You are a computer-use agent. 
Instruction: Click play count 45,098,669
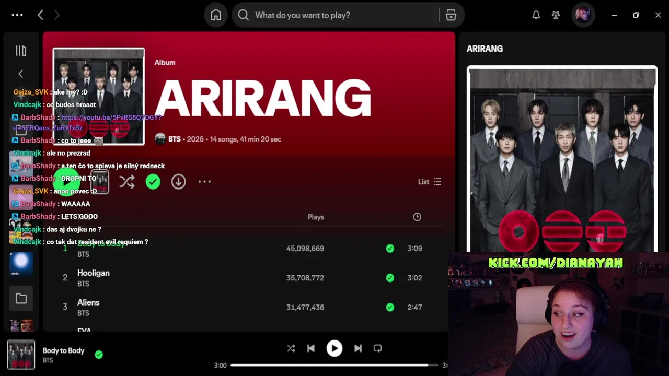(x=305, y=249)
